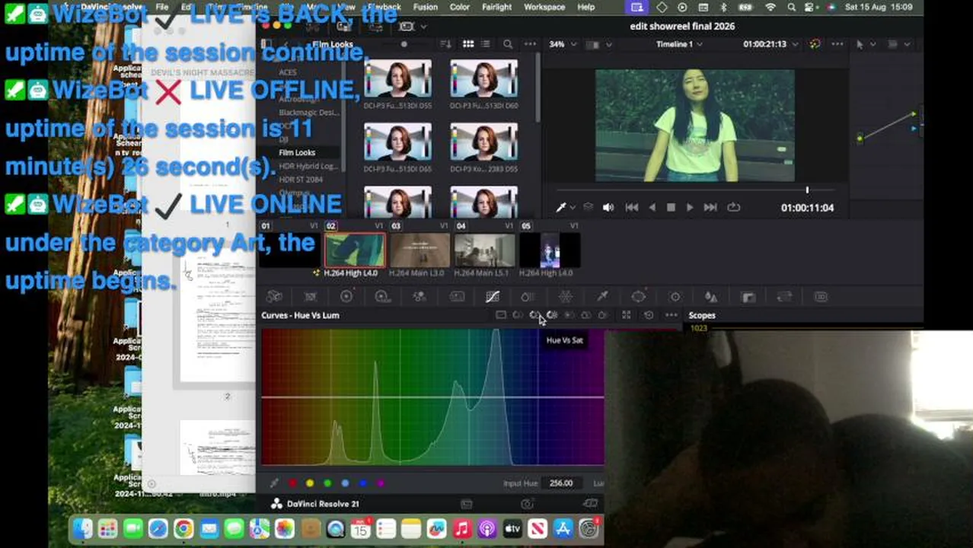The width and height of the screenshot is (973, 548).
Task: Select clip 04 thumbnail in timeline
Action: (484, 251)
